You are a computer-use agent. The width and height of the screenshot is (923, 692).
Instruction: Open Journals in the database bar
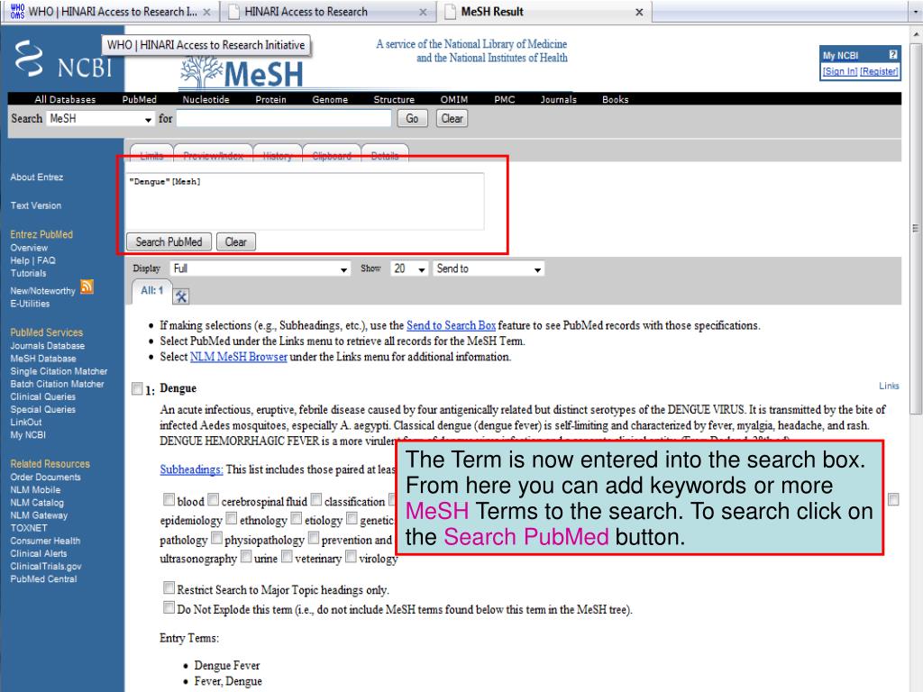[x=559, y=99]
